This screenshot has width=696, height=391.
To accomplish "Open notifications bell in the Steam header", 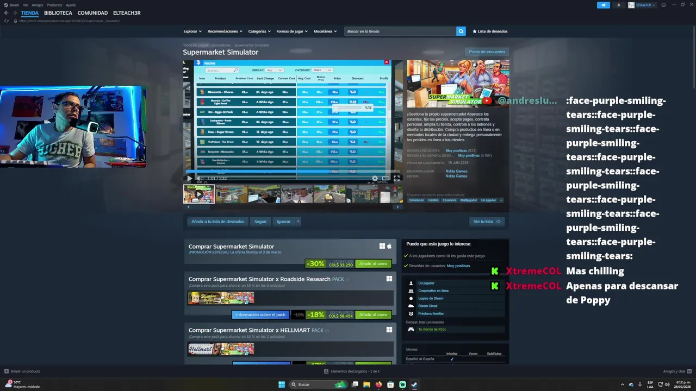I will coord(618,5).
